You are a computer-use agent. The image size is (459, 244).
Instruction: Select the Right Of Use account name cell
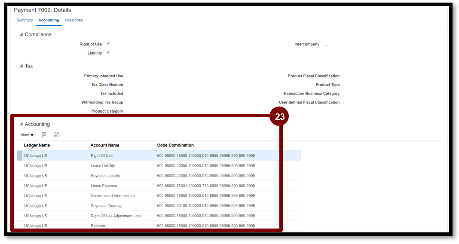[101, 156]
